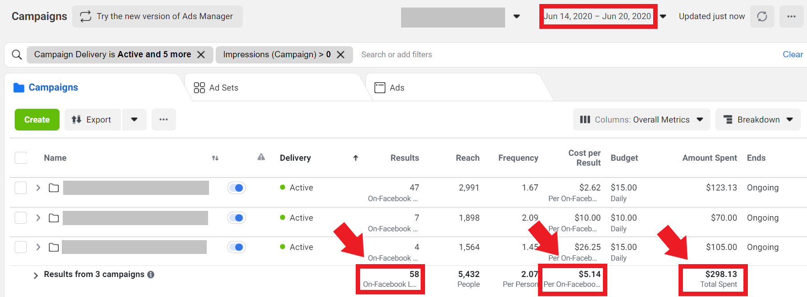Click the refresh data icon

762,16
